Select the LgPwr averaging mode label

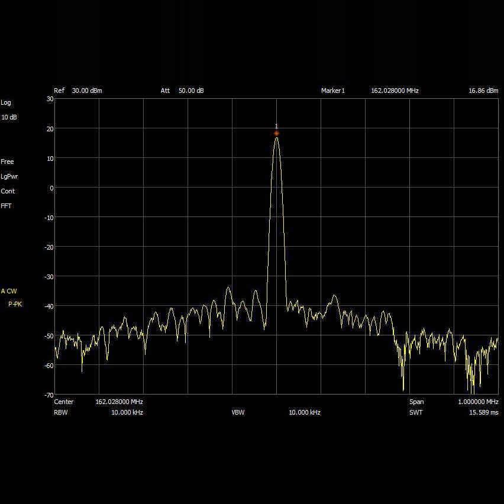point(9,176)
